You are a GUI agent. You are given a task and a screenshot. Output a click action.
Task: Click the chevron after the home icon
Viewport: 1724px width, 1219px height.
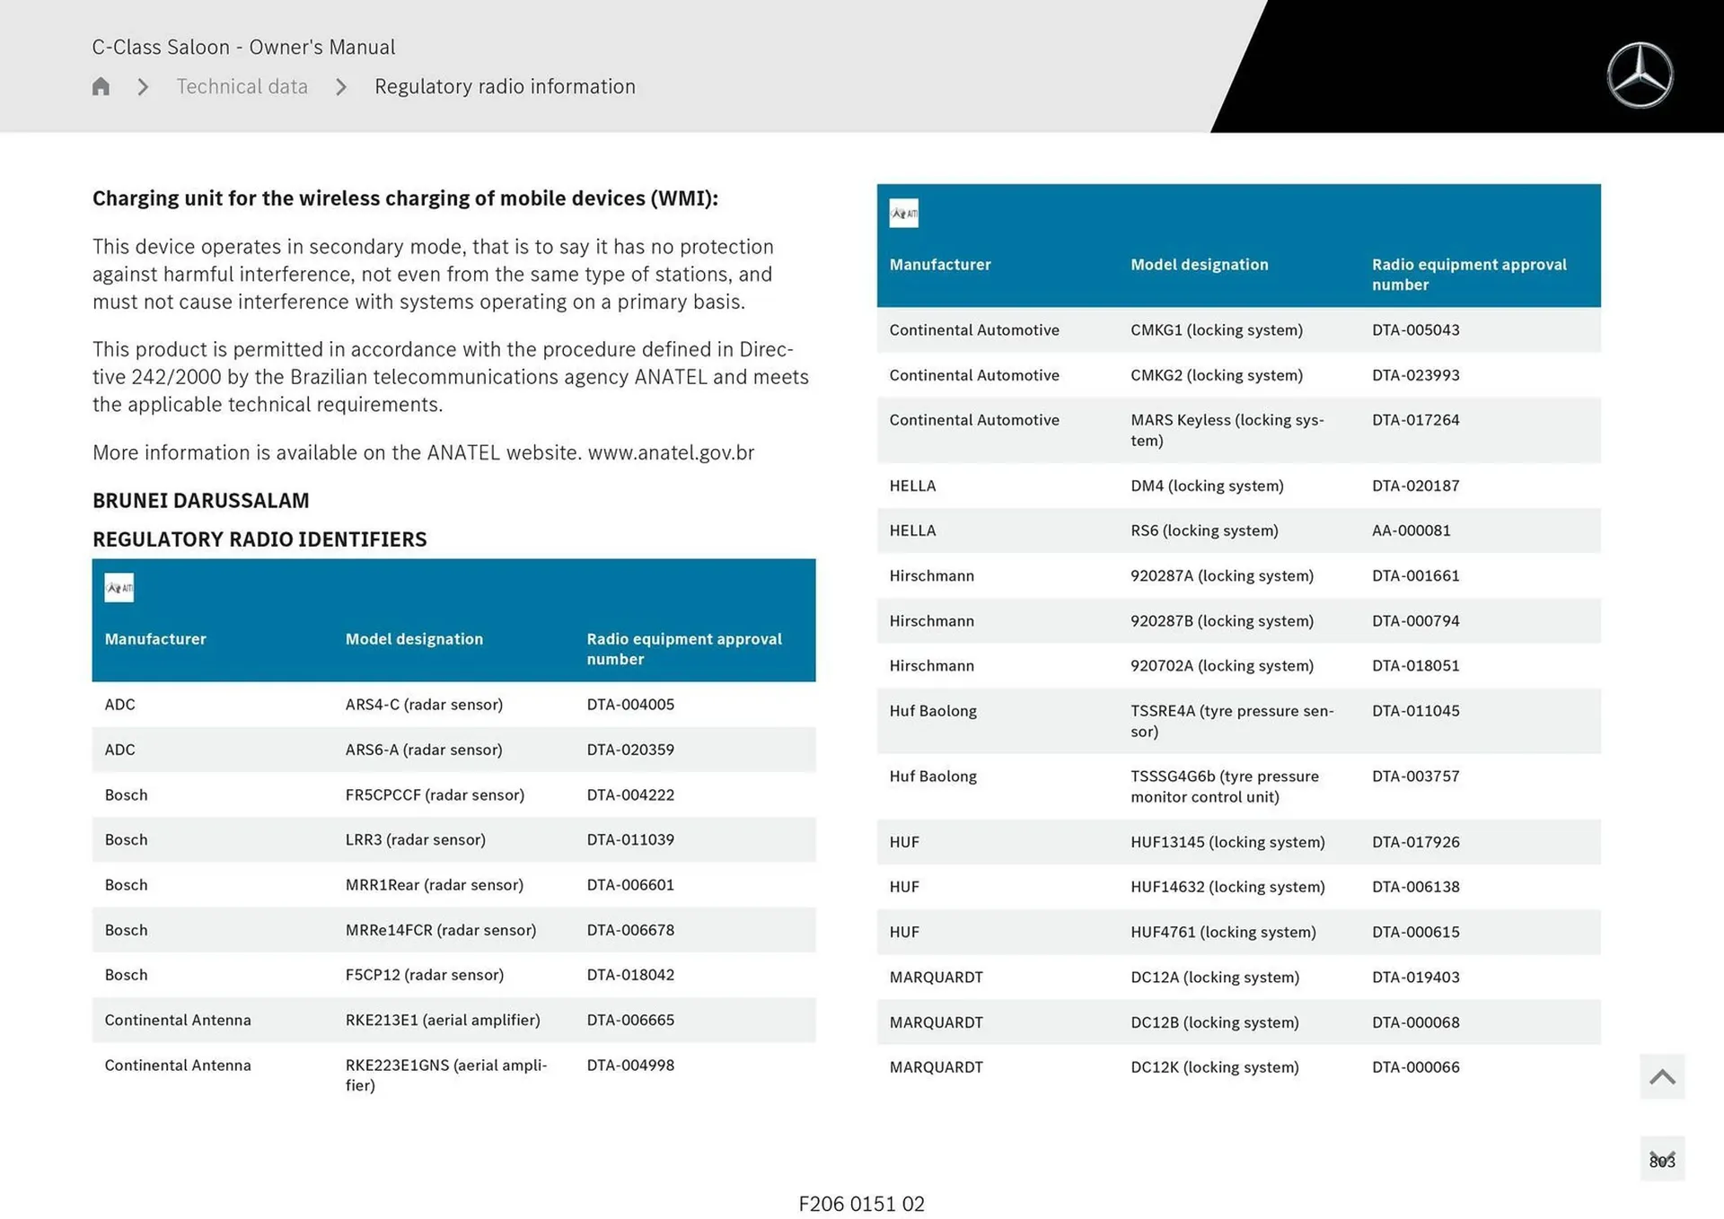click(x=143, y=87)
